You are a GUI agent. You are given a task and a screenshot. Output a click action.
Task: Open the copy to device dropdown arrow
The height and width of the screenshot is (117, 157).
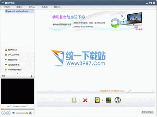[102, 100]
